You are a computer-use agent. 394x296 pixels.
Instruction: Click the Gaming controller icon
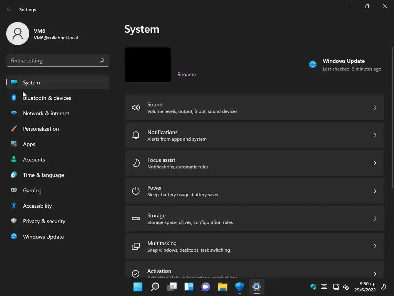click(14, 190)
